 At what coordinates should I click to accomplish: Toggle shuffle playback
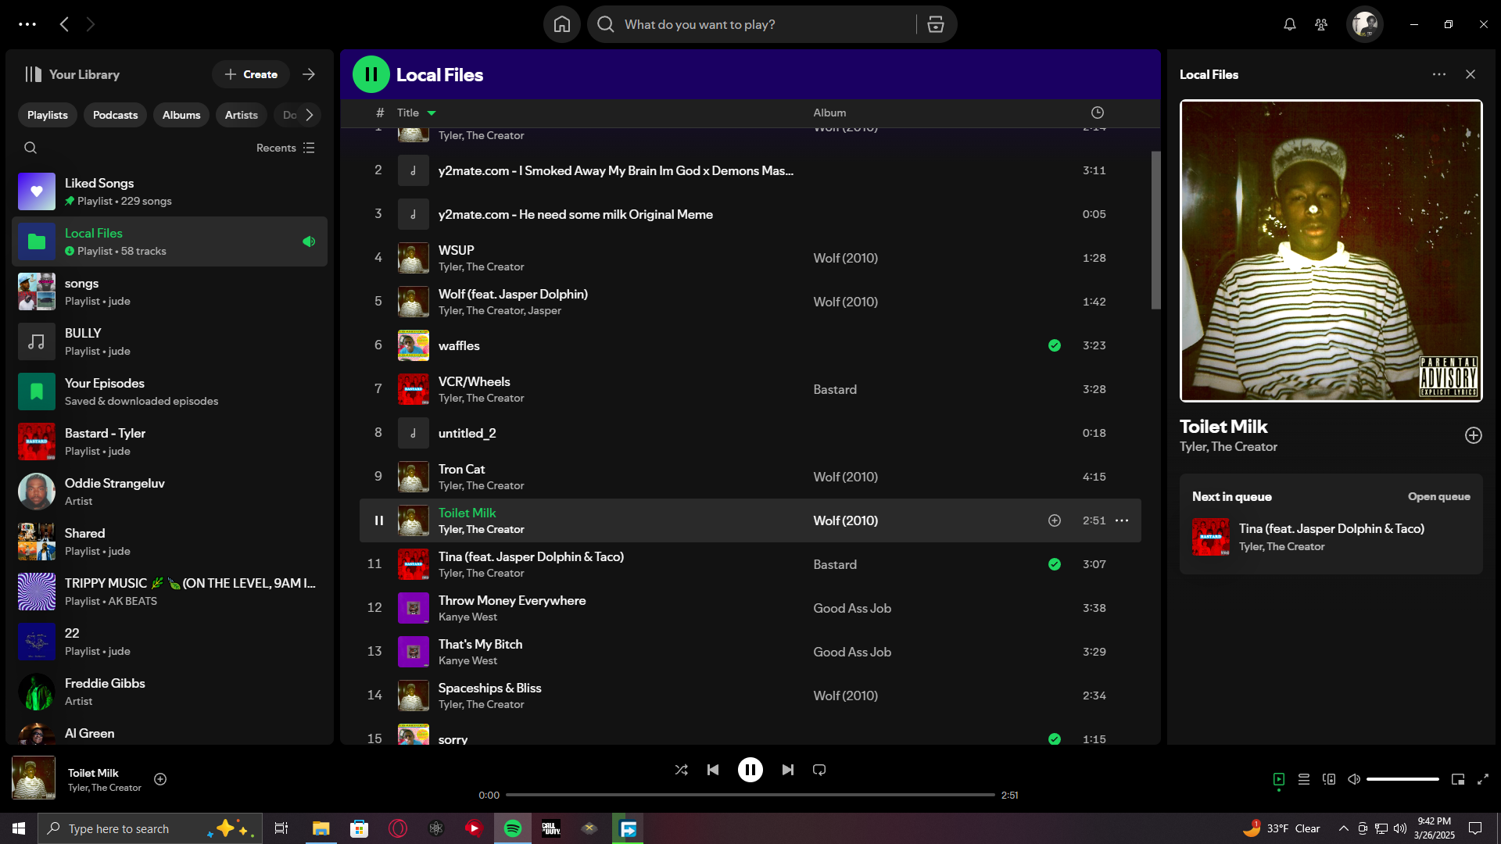tap(681, 770)
